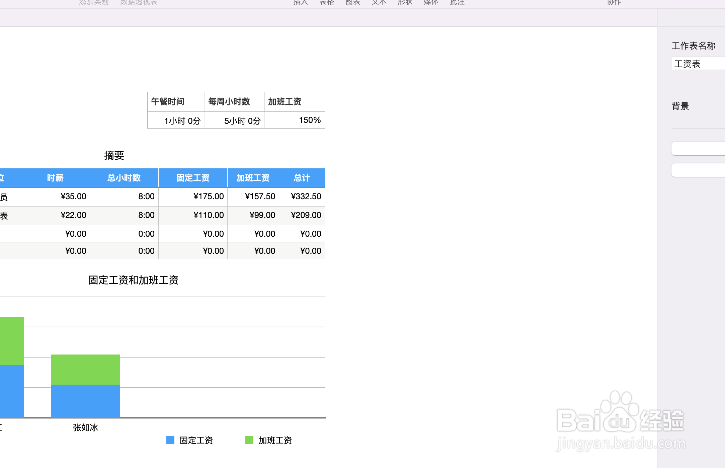Click the 数据透视表 toolbar item

pos(139,2)
